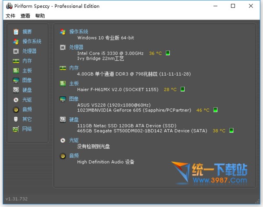
Task: Click the network card icon beside sidebar 网络
Action: pyautogui.click(x=16, y=129)
